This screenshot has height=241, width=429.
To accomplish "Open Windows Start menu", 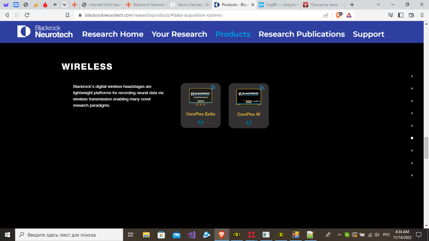I will 8,235.
